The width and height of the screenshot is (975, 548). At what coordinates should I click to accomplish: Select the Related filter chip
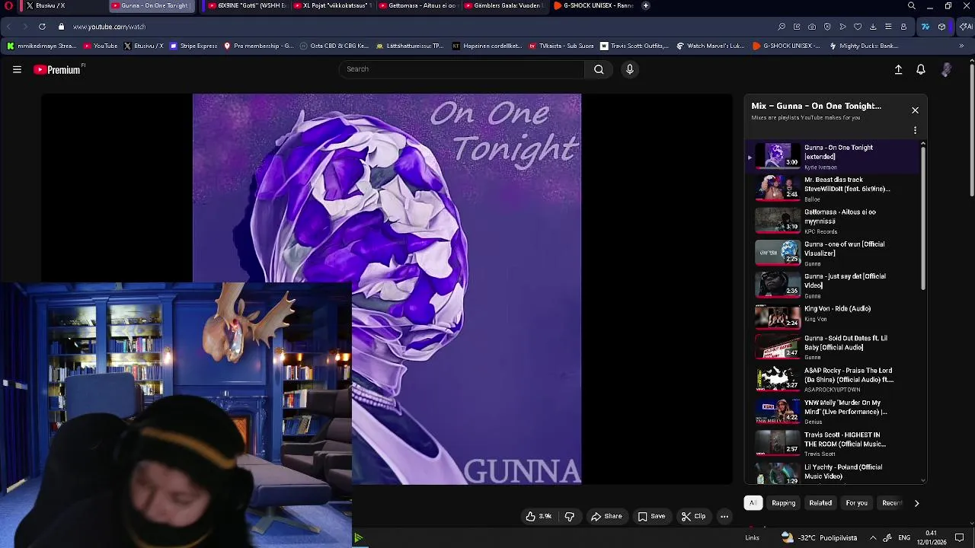(820, 503)
